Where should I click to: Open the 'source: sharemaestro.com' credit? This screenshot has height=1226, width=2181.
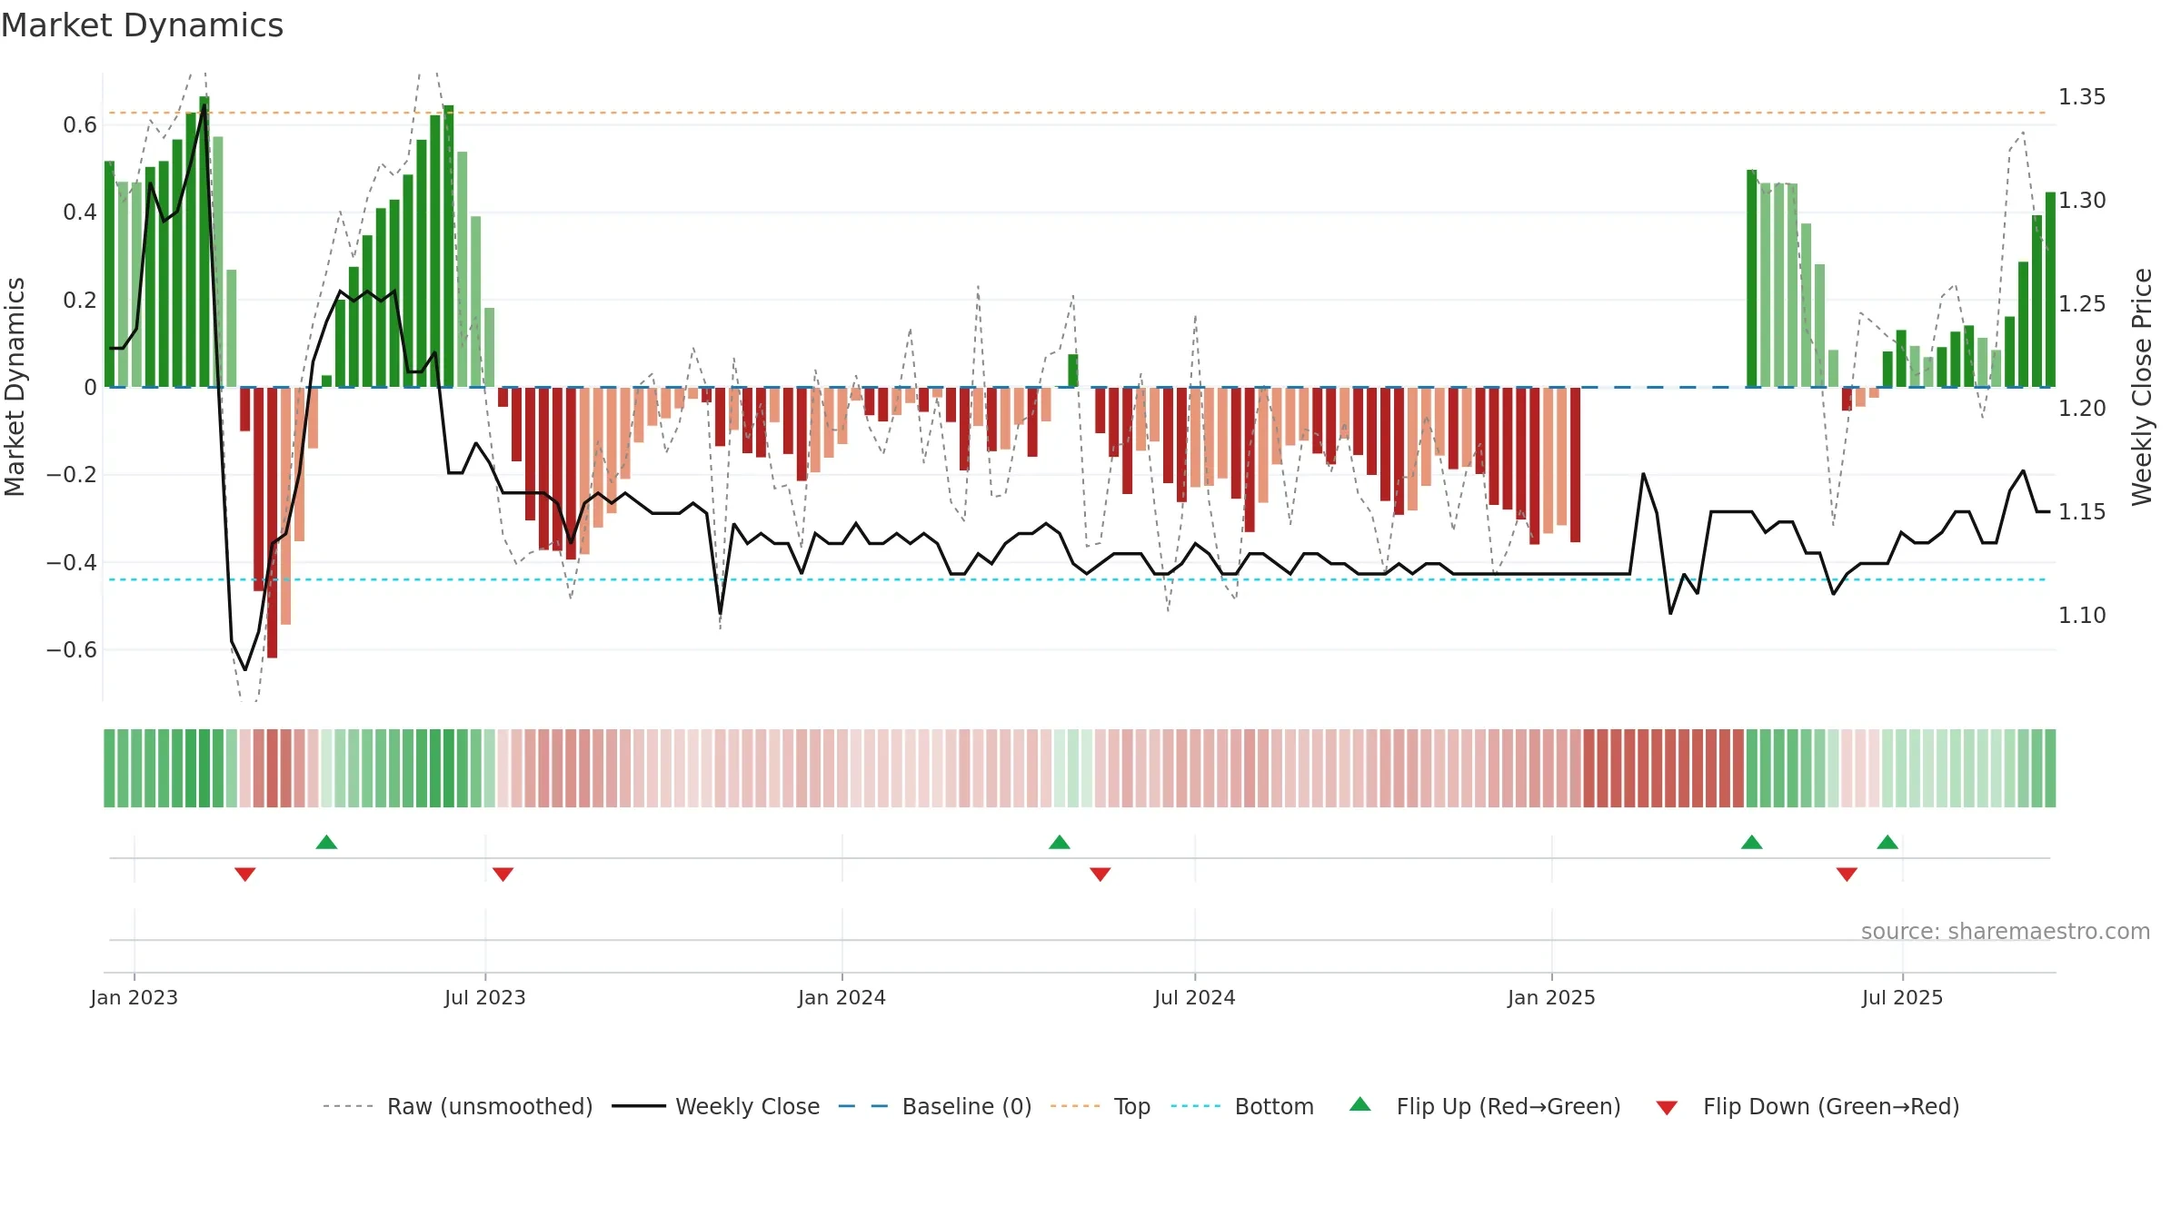pyautogui.click(x=2006, y=932)
